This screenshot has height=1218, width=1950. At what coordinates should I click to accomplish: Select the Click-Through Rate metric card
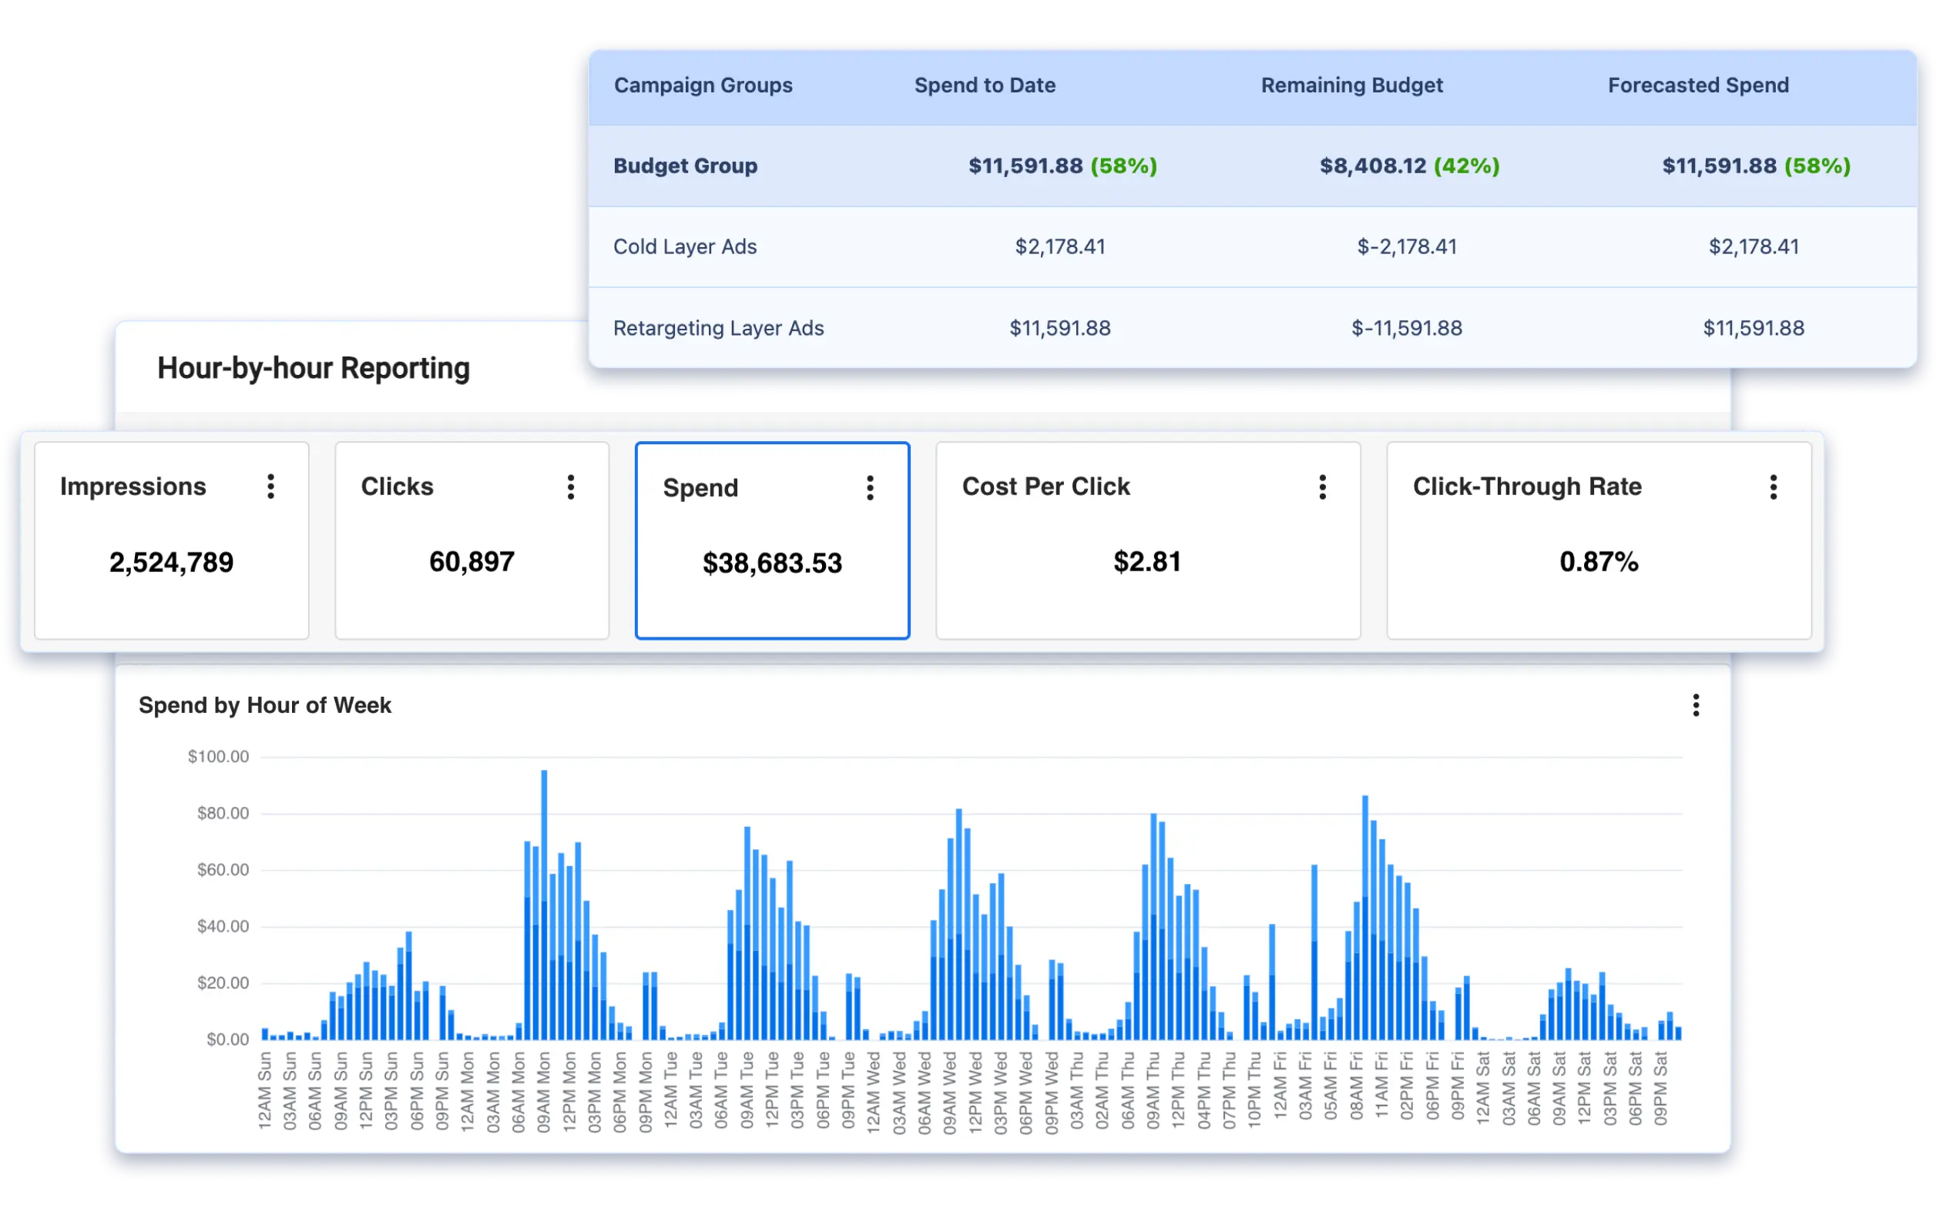point(1599,540)
